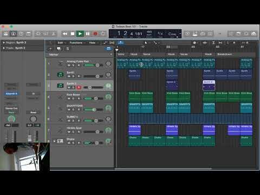The height and width of the screenshot is (195, 260).
Task: Click the add new track plus button
Action: click(50, 49)
